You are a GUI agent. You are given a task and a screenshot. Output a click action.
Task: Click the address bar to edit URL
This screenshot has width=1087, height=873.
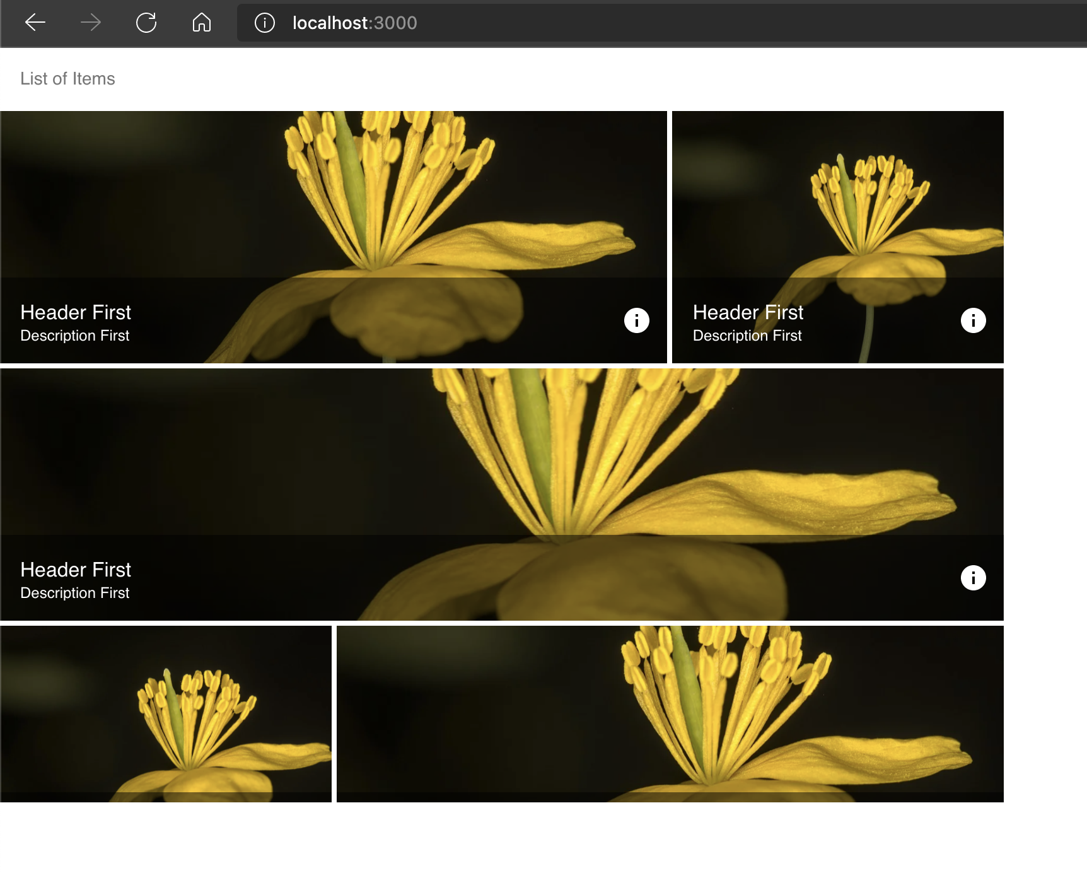[567, 23]
